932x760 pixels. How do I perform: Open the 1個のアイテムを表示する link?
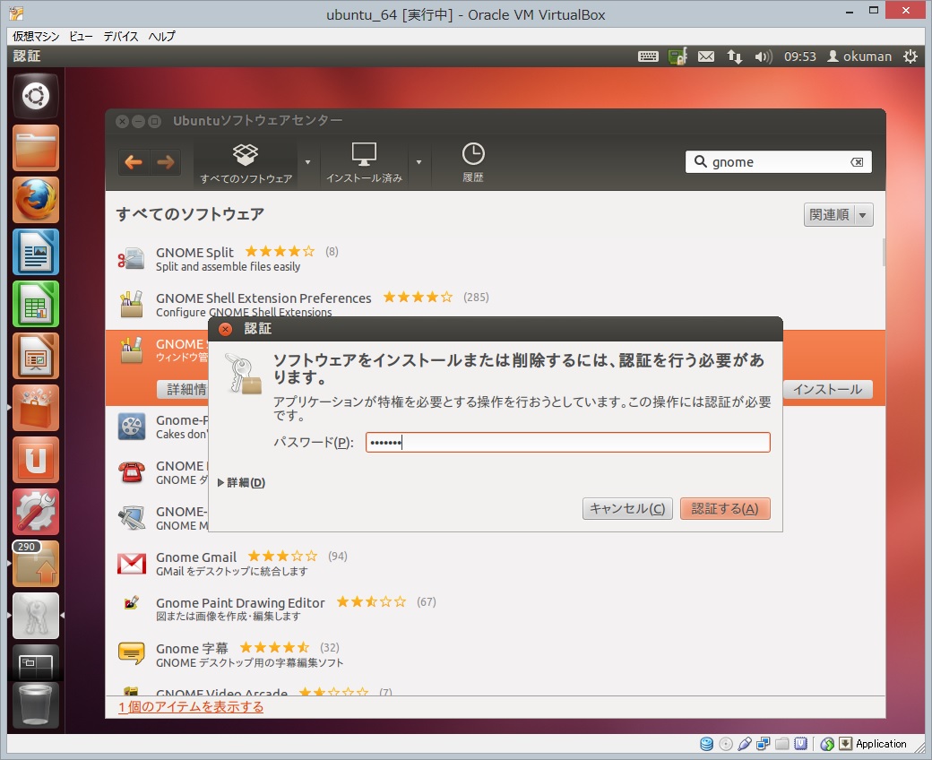coord(191,706)
